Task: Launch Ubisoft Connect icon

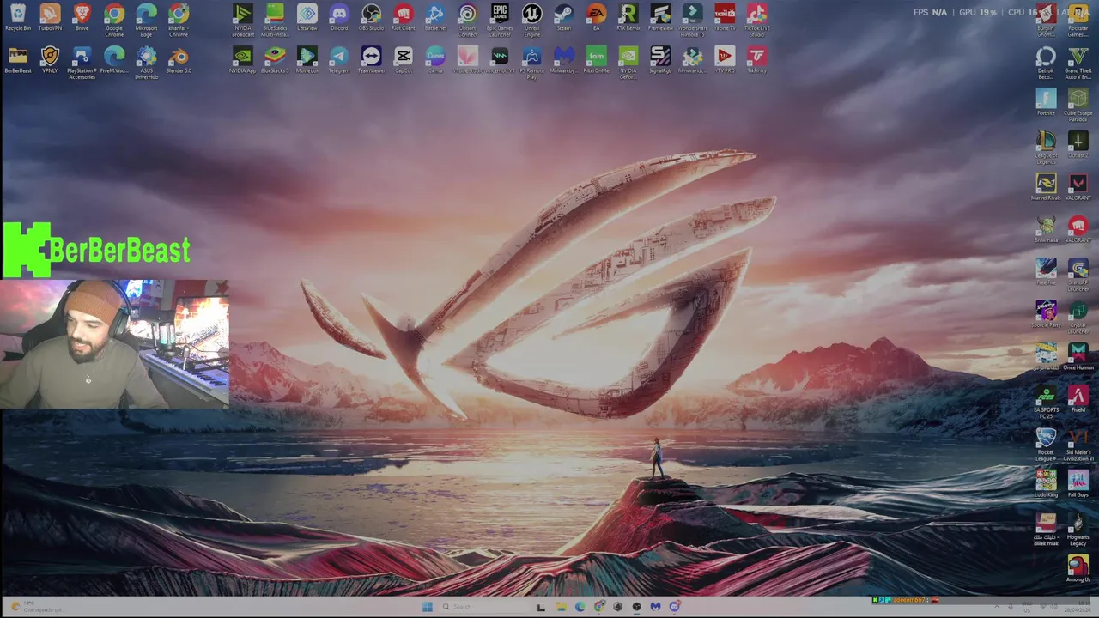Action: click(467, 21)
